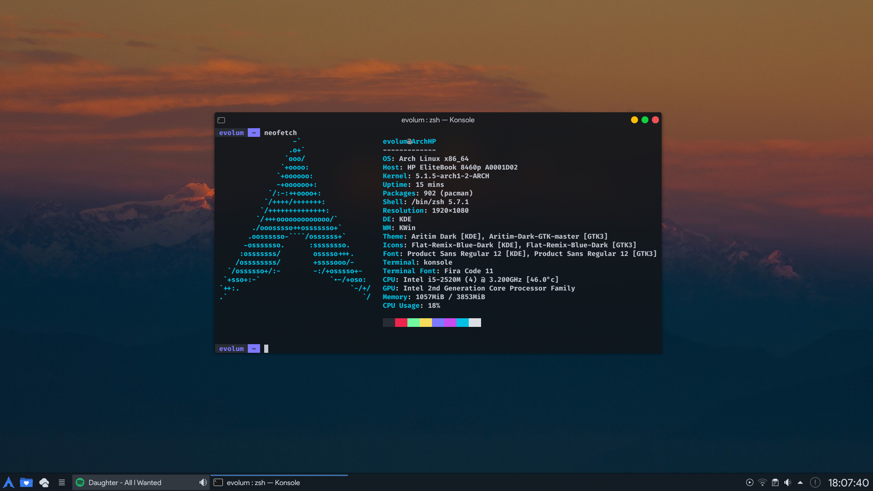The width and height of the screenshot is (873, 491).
Task: Click the 'CPU Usage: 18%' line
Action: [x=411, y=306]
